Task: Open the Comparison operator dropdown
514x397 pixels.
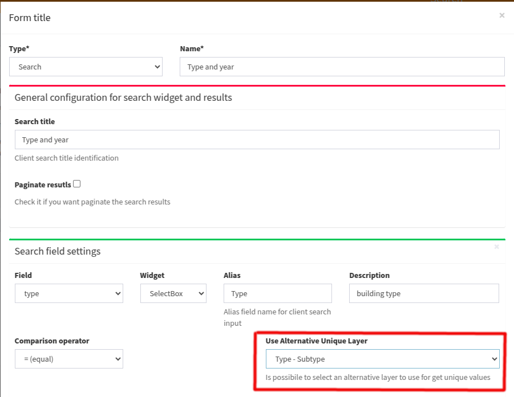Action: coord(69,359)
